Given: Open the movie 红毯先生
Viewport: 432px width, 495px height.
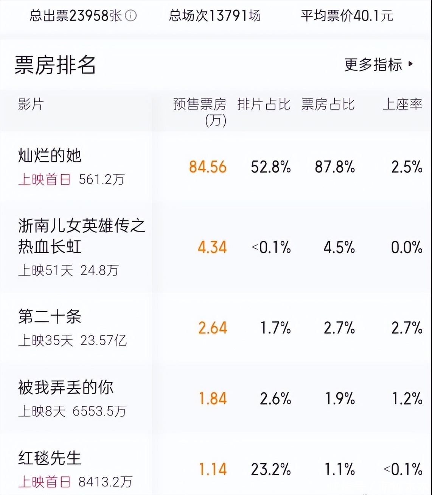Looking at the screenshot, I should [x=50, y=458].
